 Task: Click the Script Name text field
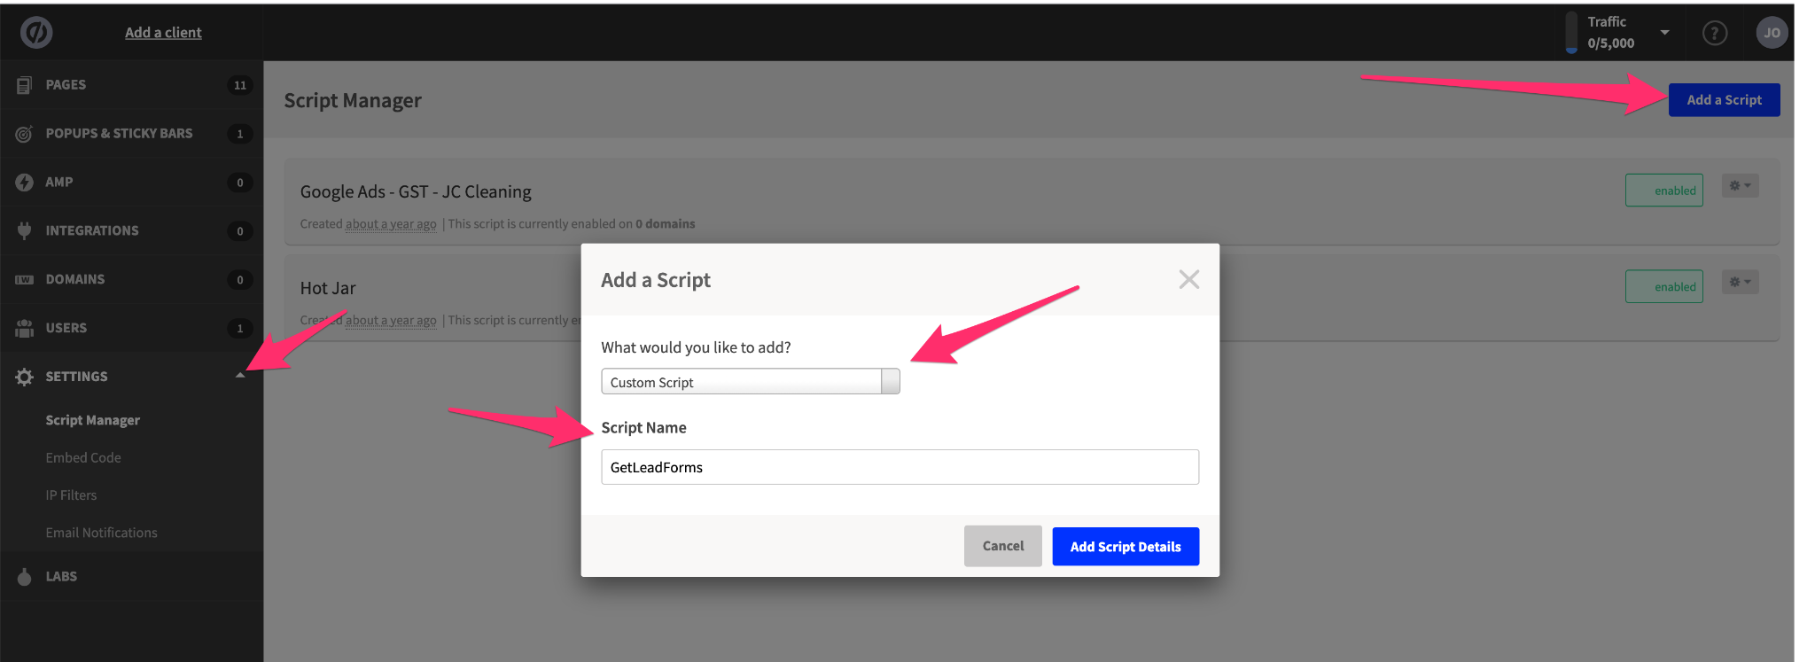[899, 467]
